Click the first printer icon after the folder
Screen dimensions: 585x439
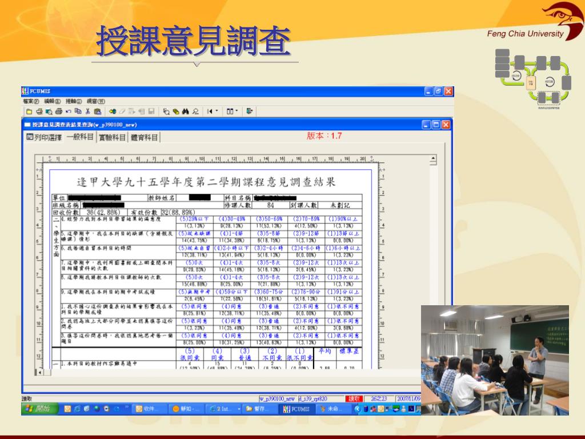pyautogui.click(x=39, y=111)
